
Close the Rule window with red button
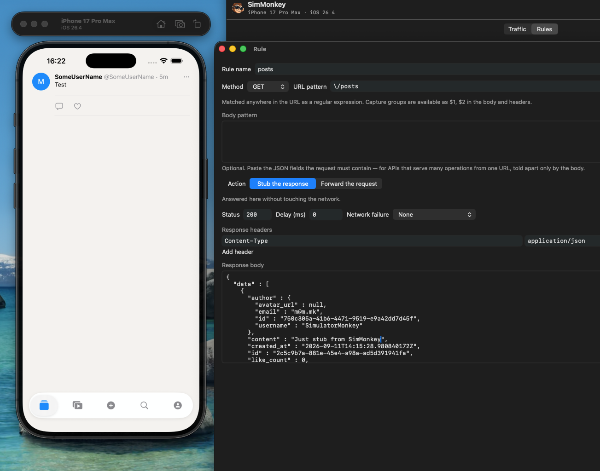tap(222, 49)
